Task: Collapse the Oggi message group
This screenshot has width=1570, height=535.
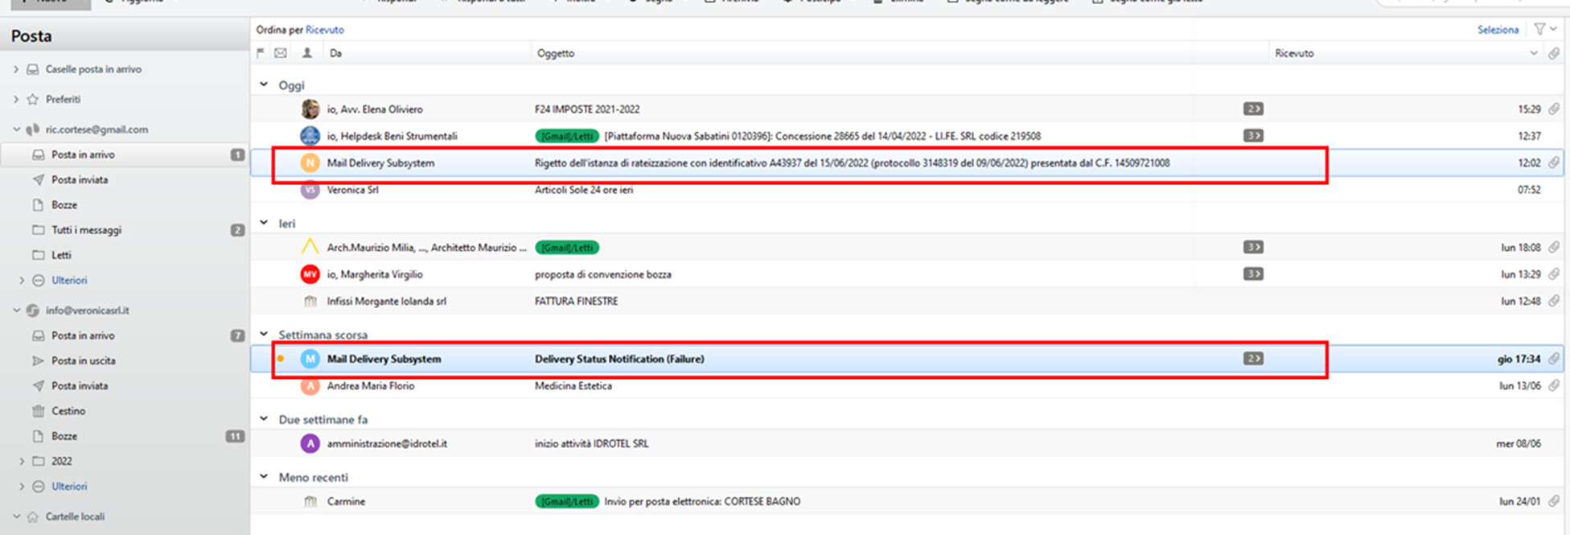Action: [x=264, y=84]
